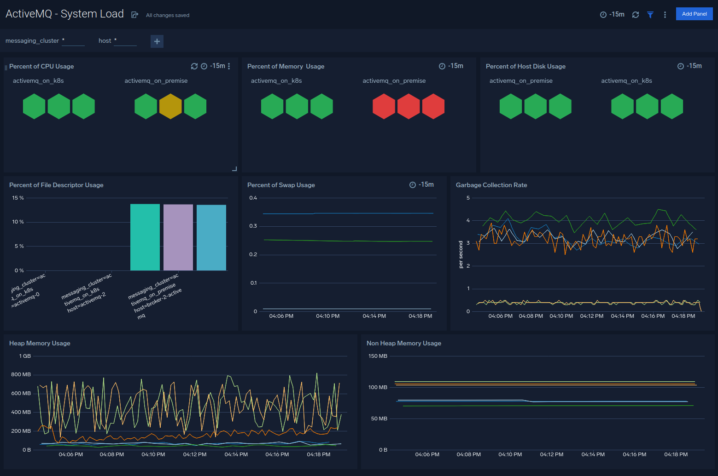Click the messaging_cluster filter input field
The height and width of the screenshot is (476, 718).
[x=73, y=41]
